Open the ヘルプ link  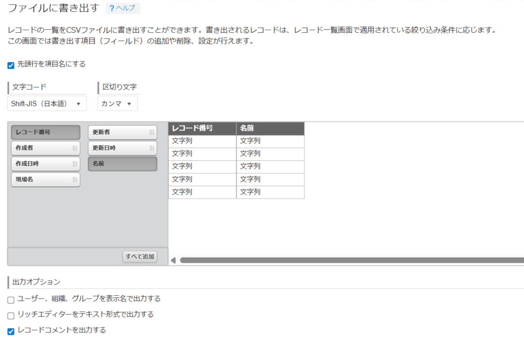pos(126,8)
